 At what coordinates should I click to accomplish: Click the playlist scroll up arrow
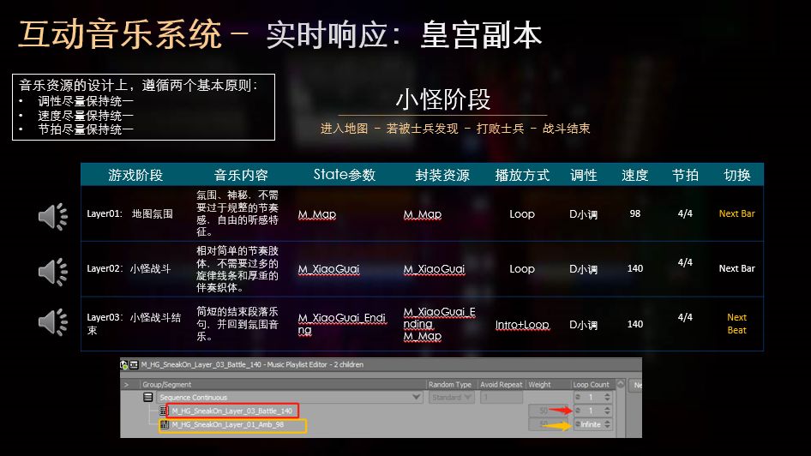point(620,385)
